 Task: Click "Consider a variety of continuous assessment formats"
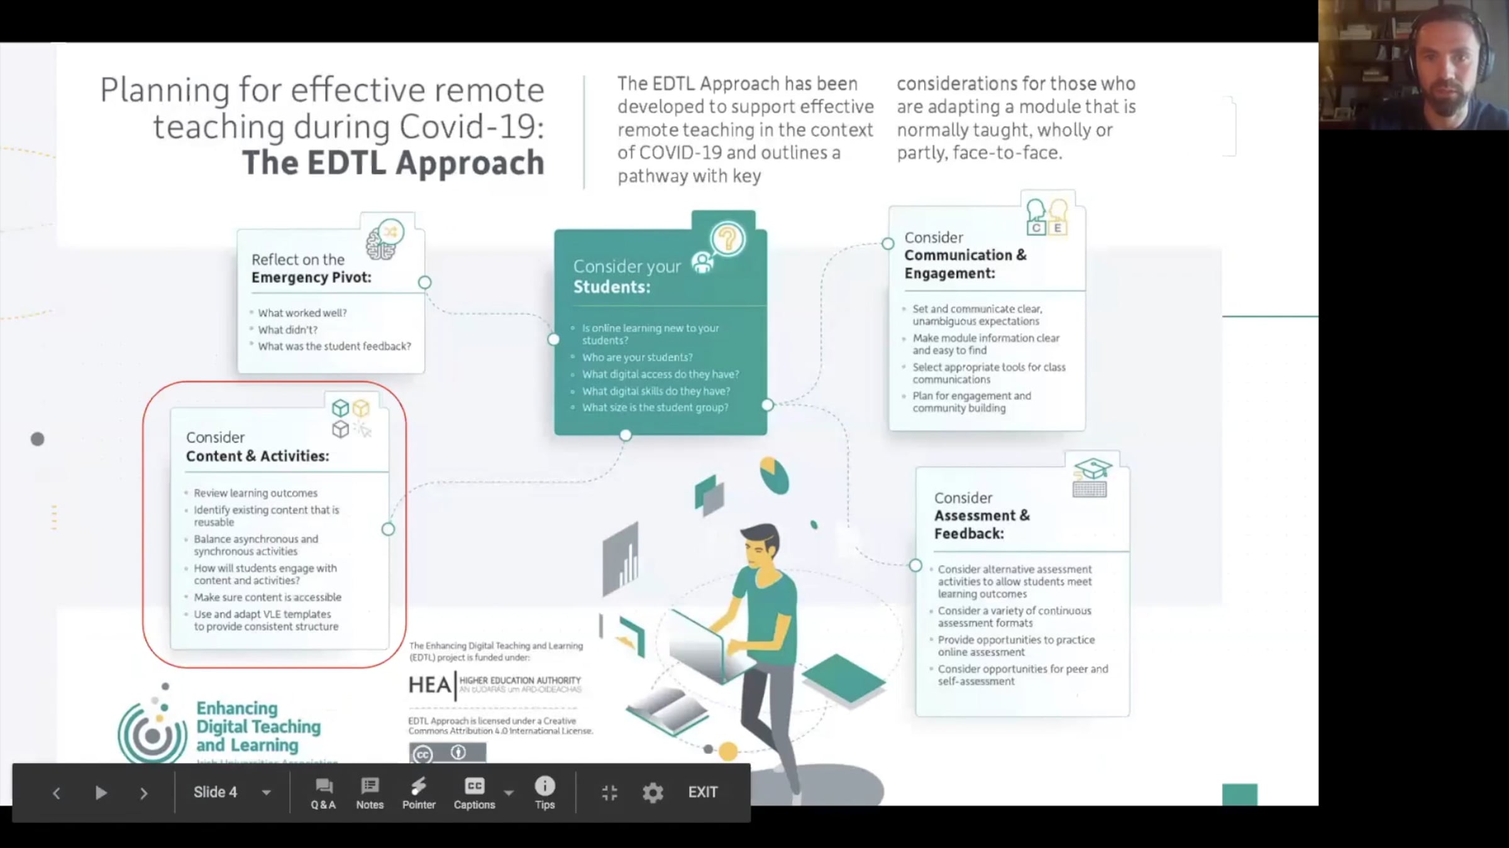tap(1014, 617)
